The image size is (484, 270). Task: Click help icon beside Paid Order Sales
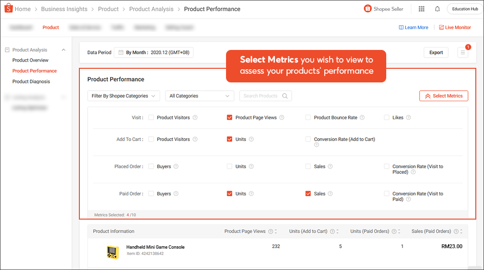(330, 193)
